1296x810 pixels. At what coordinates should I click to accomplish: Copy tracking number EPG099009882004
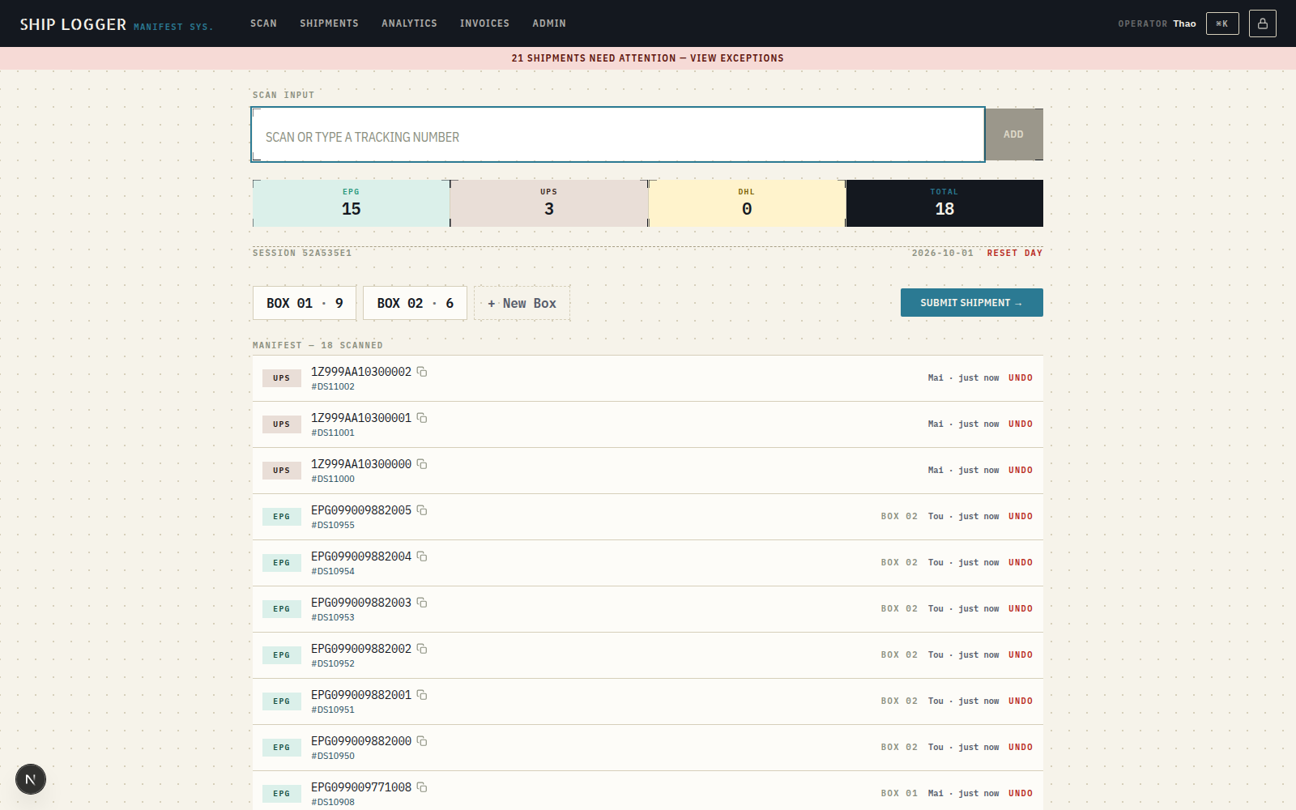tap(422, 556)
